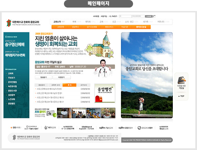Open the soccer ball mission link
Viewport: 197px width, 150px height.
tap(50, 128)
